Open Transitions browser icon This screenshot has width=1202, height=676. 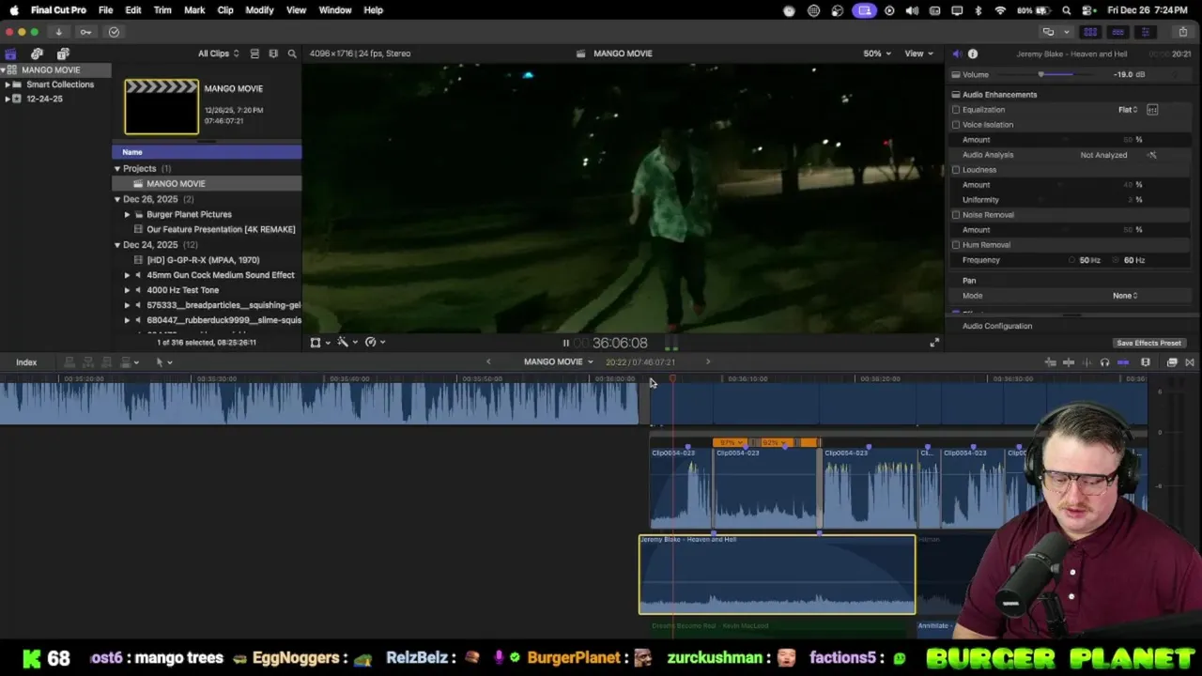1190,362
